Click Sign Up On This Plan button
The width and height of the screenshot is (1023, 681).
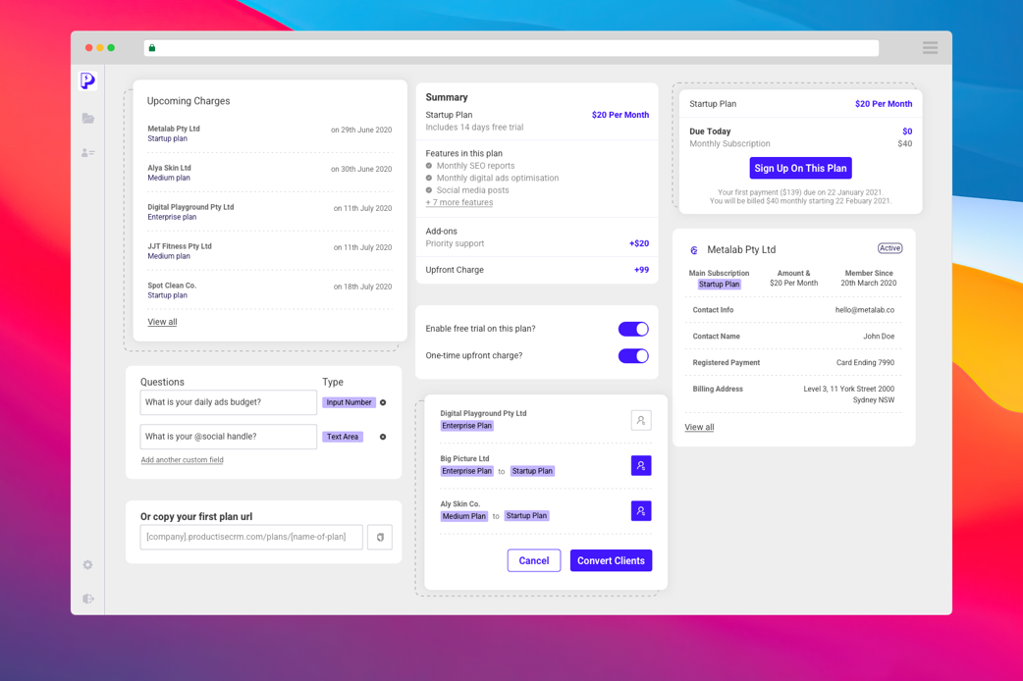tap(800, 169)
